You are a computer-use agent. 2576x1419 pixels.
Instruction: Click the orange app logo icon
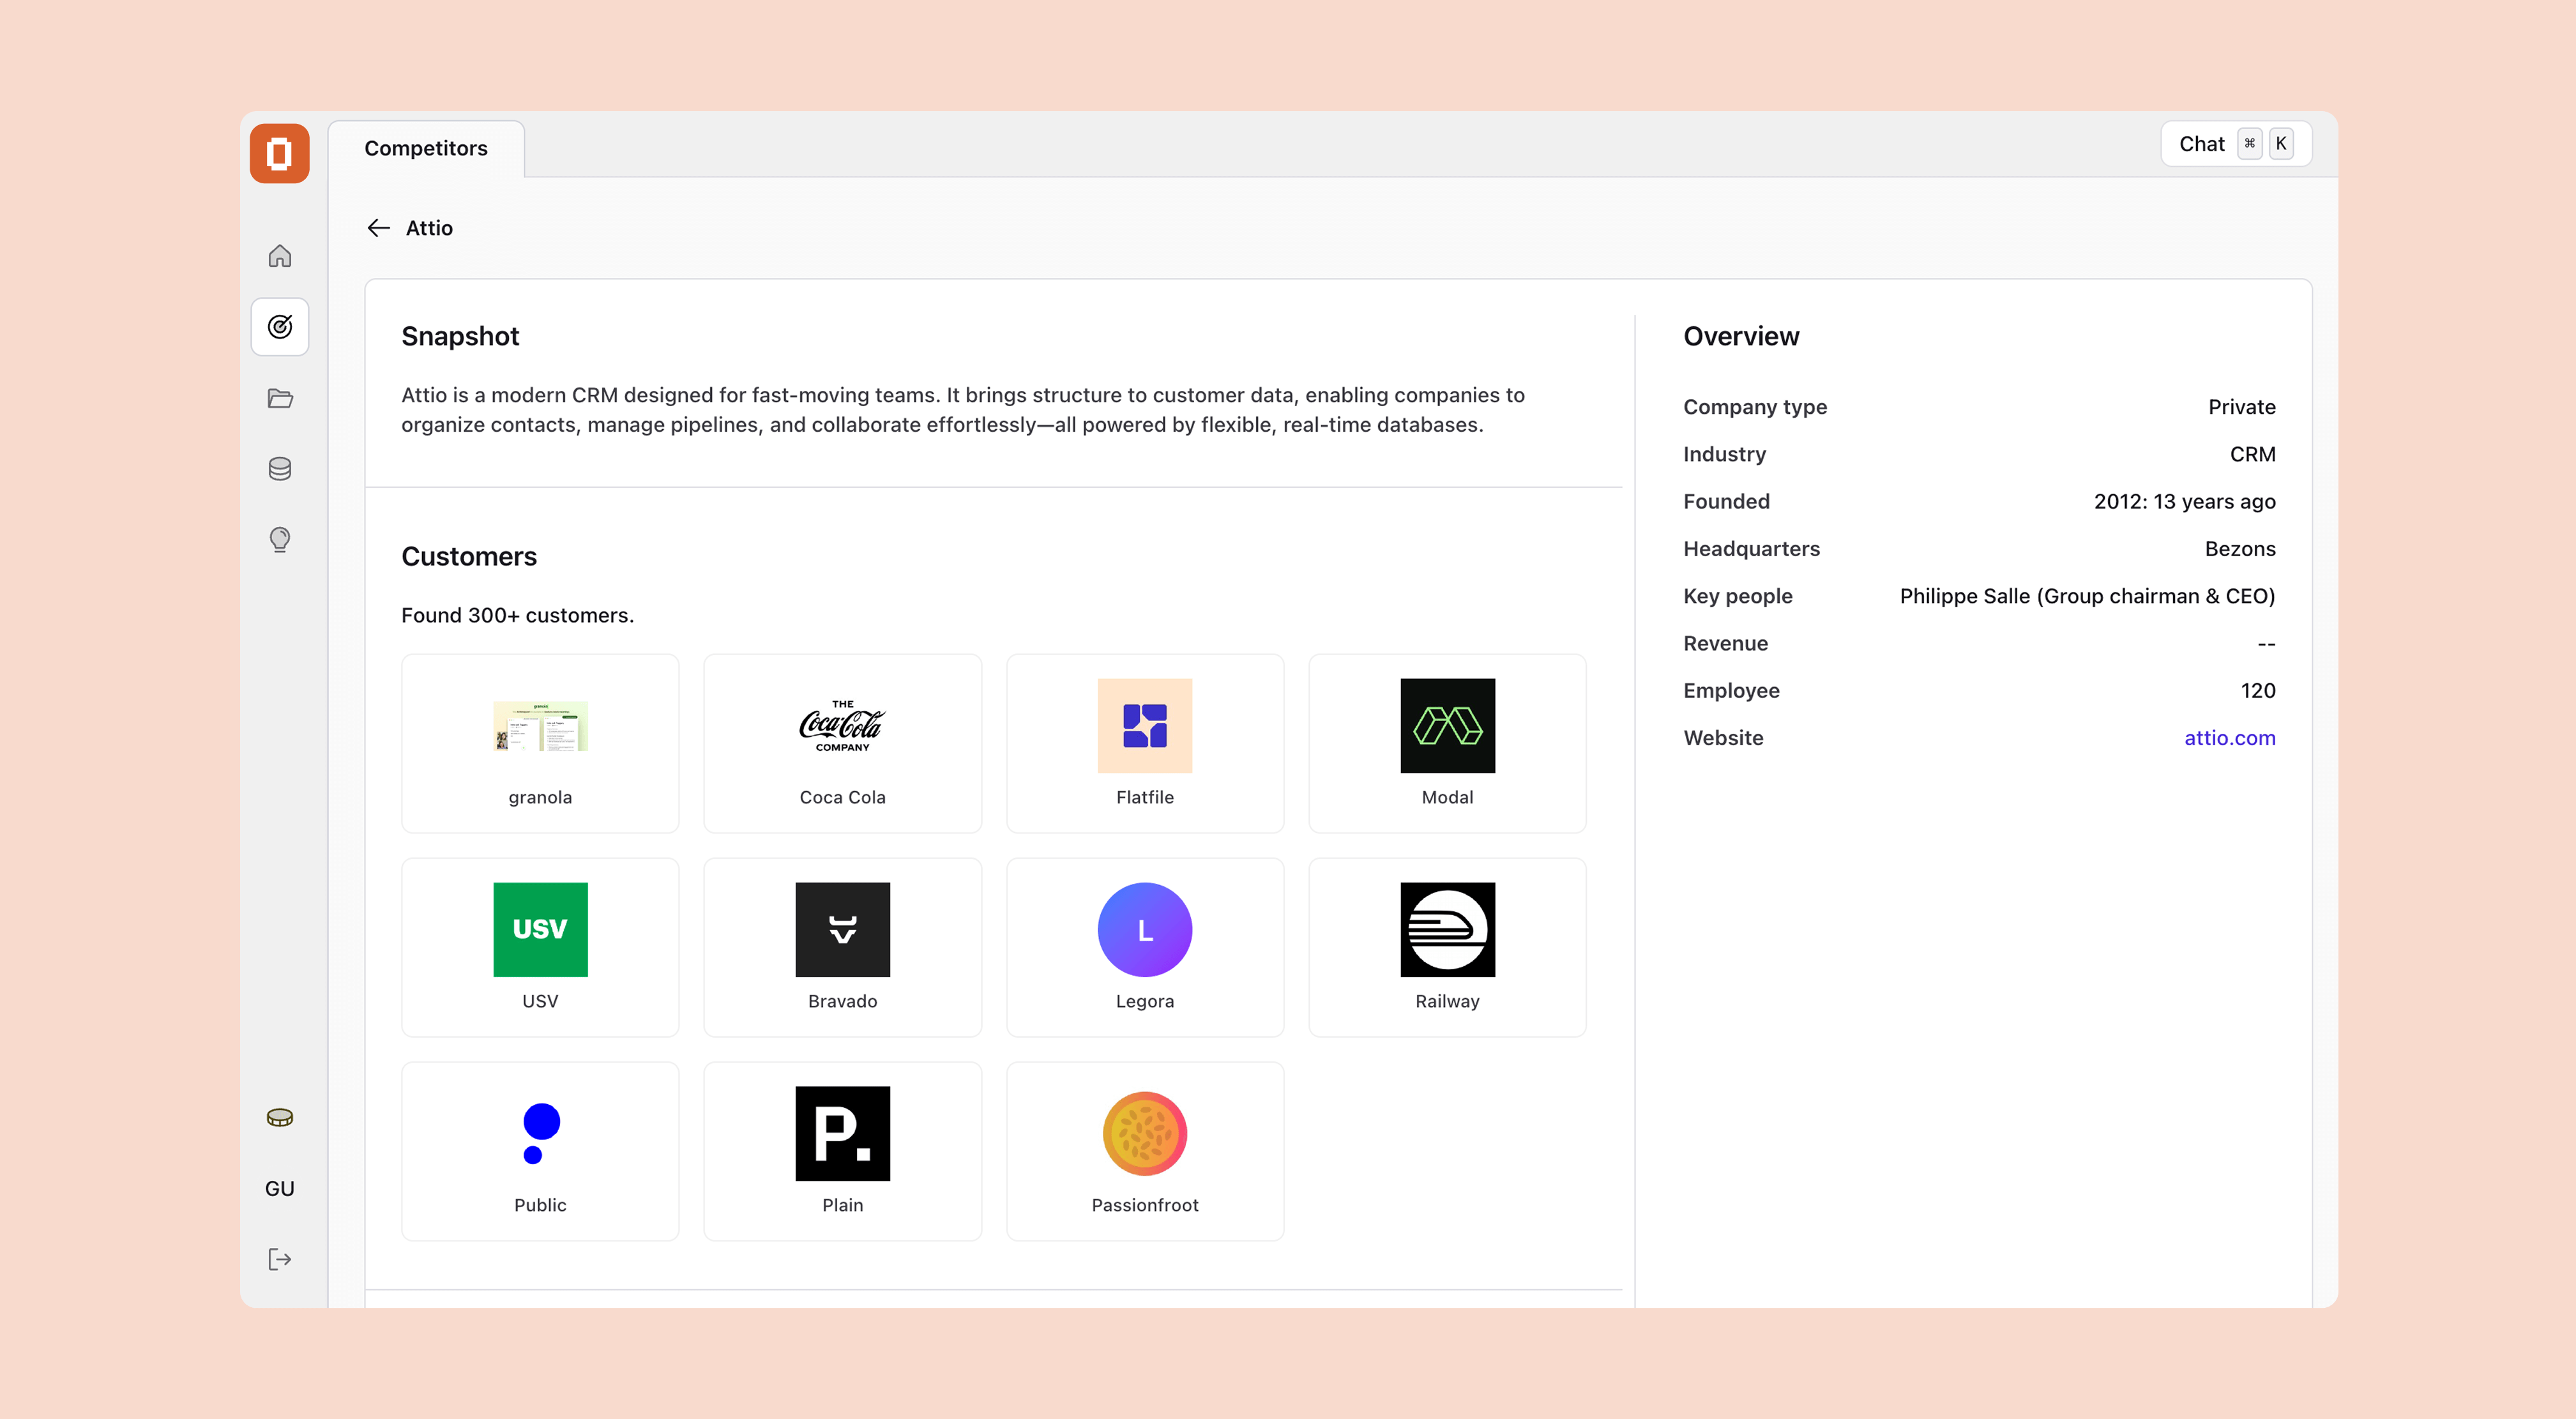(279, 153)
